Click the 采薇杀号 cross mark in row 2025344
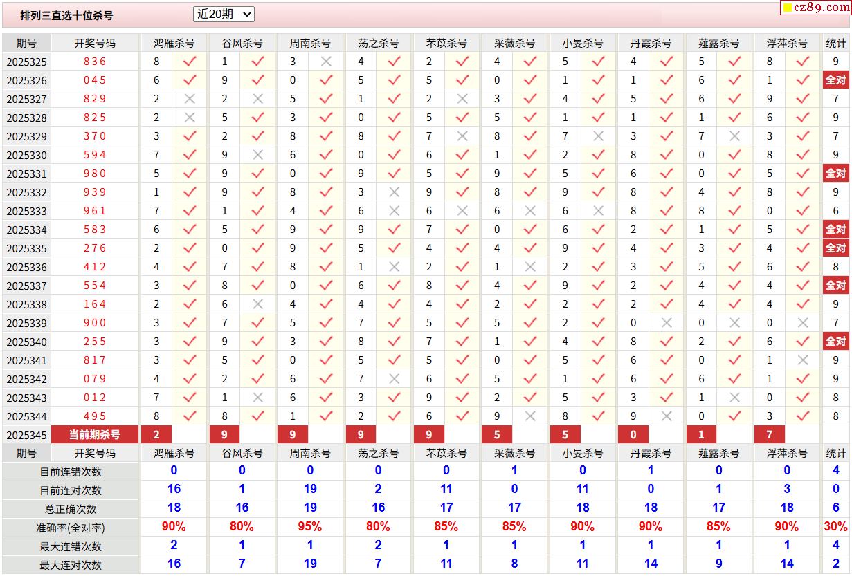This screenshot has width=852, height=576. (x=530, y=416)
